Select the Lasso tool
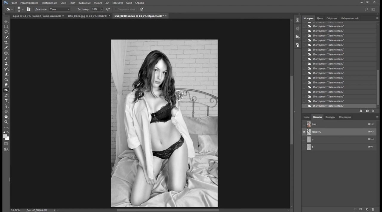382x212 pixels. pyautogui.click(x=6, y=32)
